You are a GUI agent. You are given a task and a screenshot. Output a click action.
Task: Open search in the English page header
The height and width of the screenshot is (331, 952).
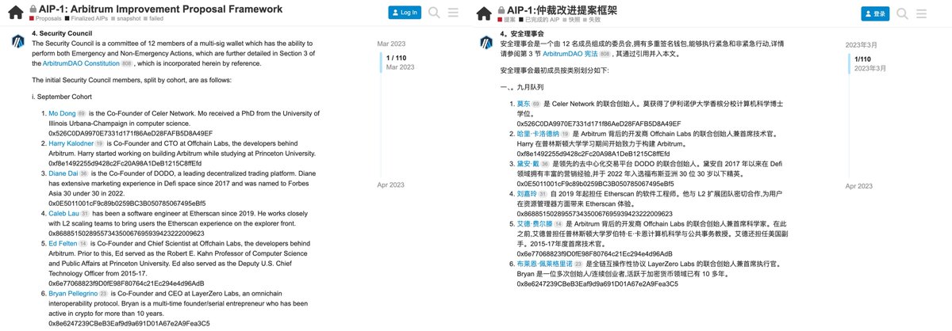coord(434,13)
